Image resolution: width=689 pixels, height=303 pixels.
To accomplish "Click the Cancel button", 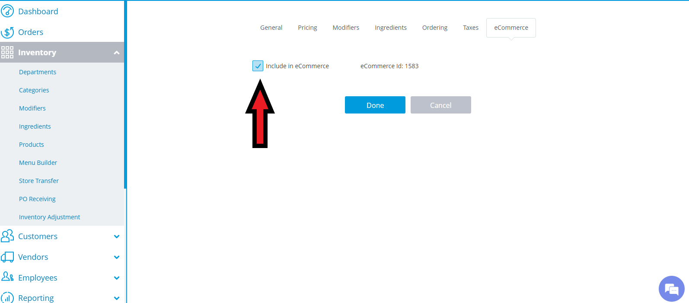I will click(440, 105).
